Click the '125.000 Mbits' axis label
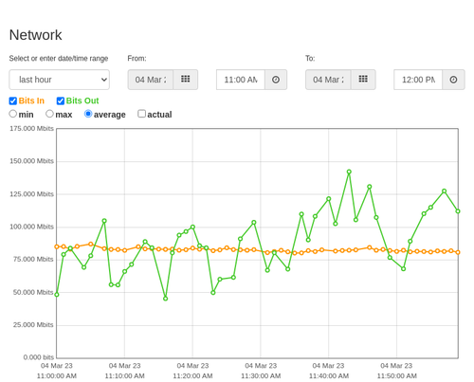474x382 pixels. tap(31, 194)
